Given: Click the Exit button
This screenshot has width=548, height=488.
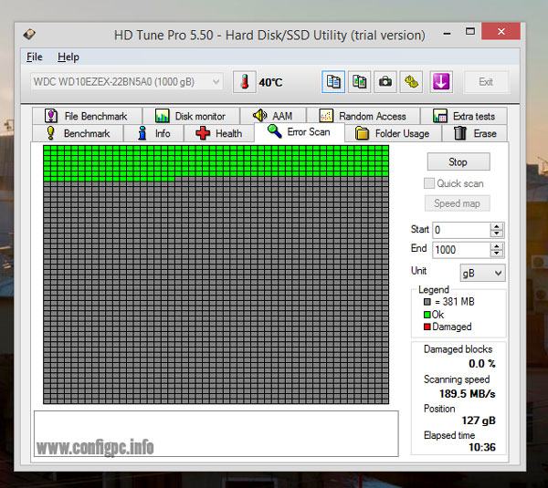Looking at the screenshot, I should click(486, 82).
